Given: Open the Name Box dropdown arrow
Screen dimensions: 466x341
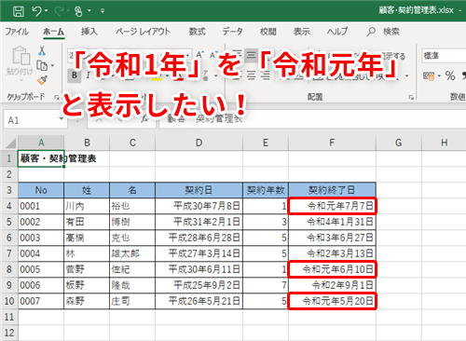Looking at the screenshot, I should click(x=62, y=119).
